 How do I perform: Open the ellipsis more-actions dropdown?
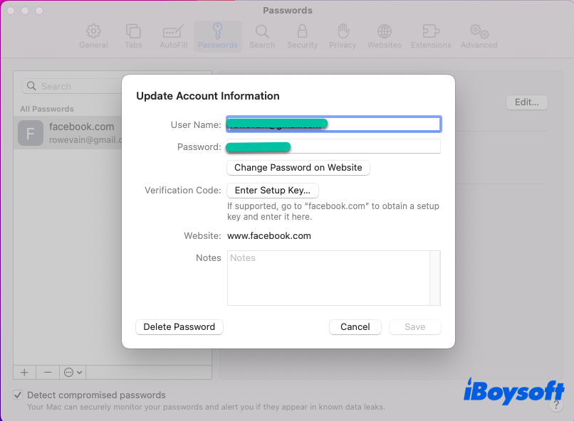click(73, 373)
